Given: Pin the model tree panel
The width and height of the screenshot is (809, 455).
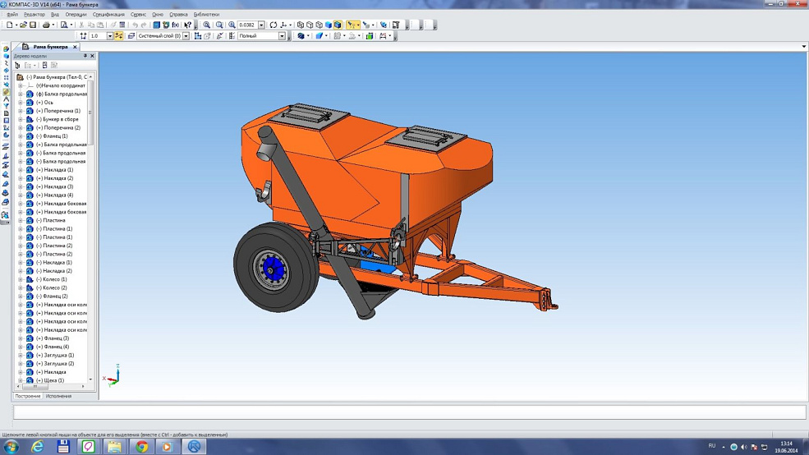Looking at the screenshot, I should pos(85,56).
